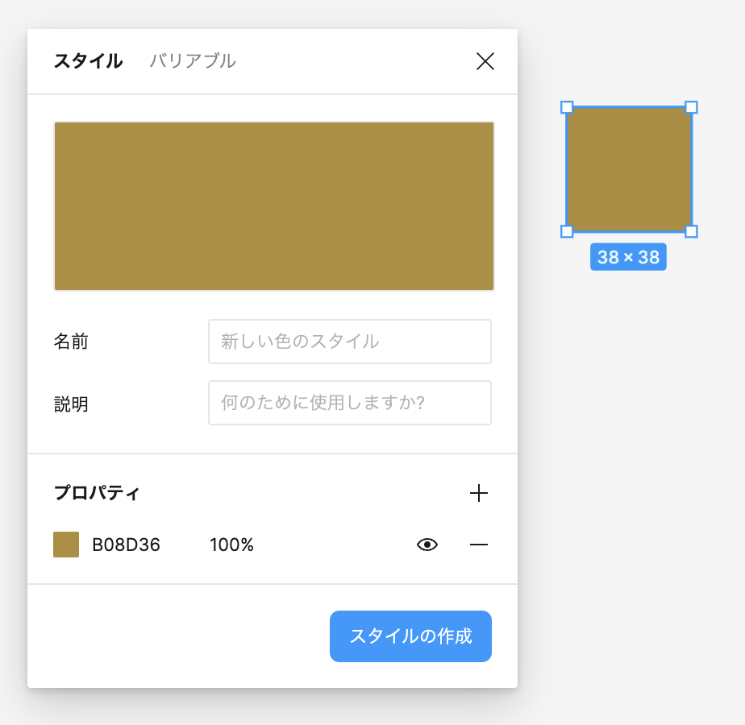This screenshot has width=745, height=725.
Task: Open the B08D36 color swatch picker
Action: (66, 545)
